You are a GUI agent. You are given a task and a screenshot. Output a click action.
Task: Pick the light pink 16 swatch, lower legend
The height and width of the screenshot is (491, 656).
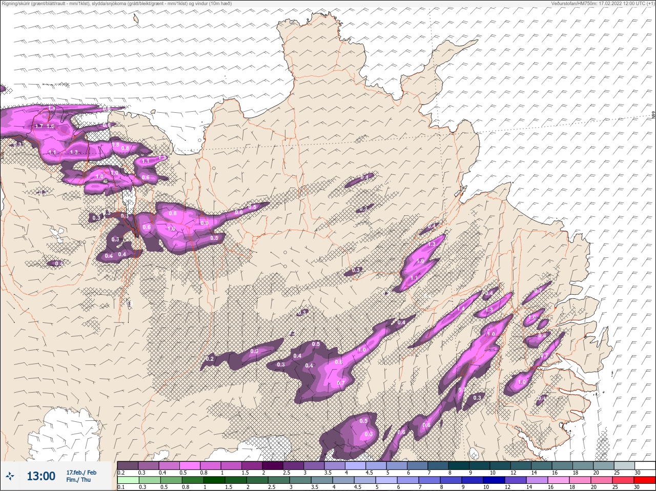[x=558, y=480]
